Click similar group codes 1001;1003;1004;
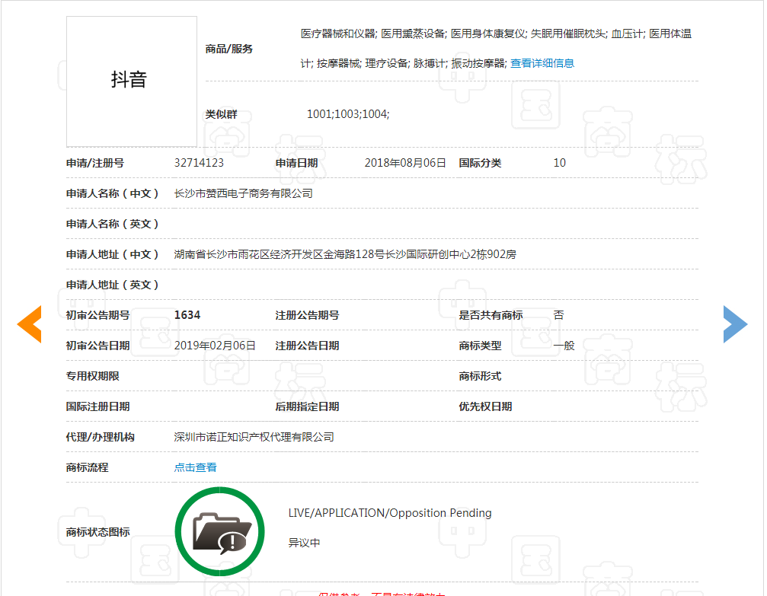Screen dimensions: 767x596 pyautogui.click(x=348, y=114)
